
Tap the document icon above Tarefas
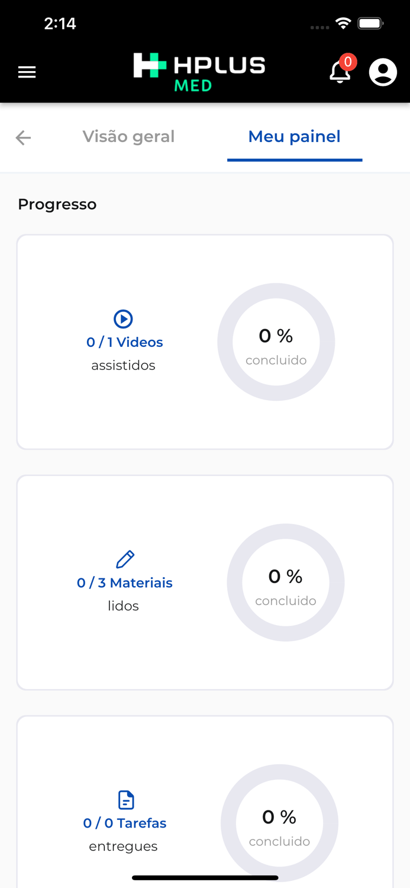126,800
